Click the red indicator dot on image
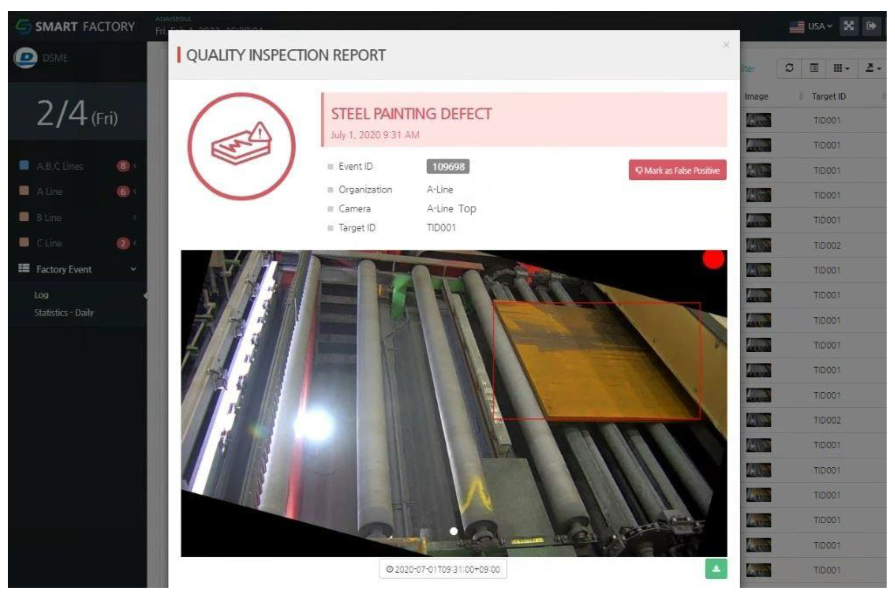The image size is (895, 597). click(x=713, y=259)
